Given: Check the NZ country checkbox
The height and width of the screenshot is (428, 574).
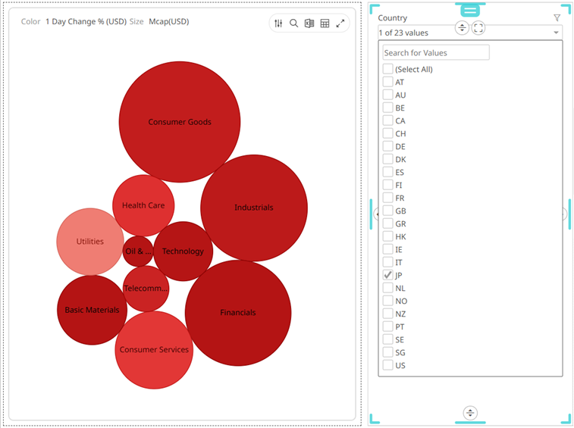Looking at the screenshot, I should (x=387, y=314).
